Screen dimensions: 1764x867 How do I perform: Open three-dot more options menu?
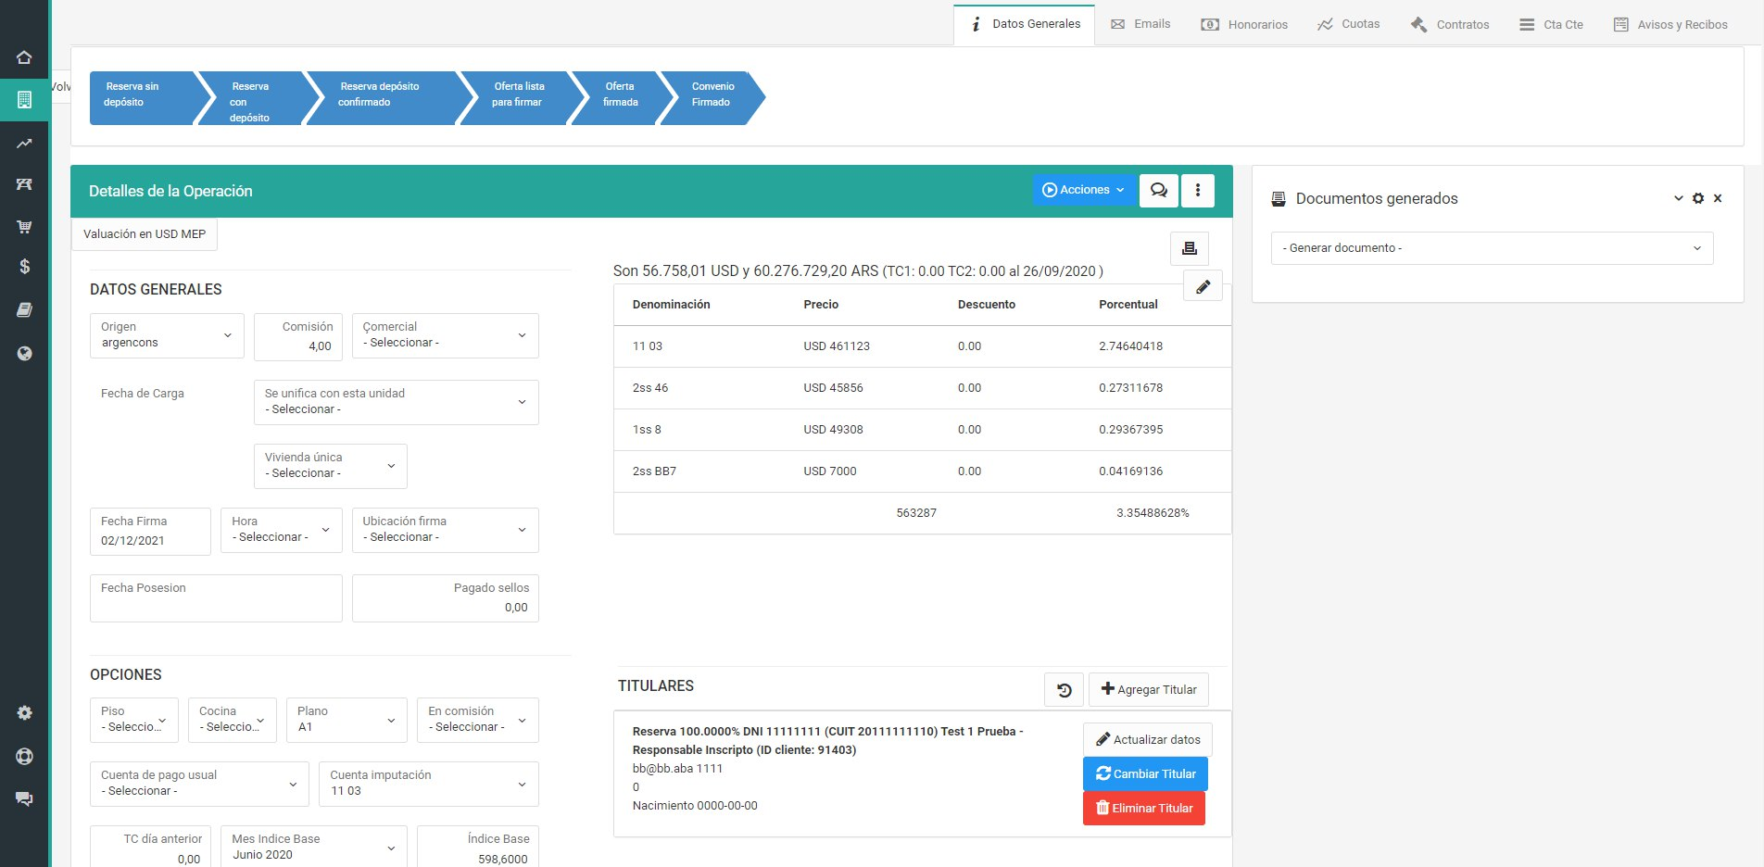tap(1198, 190)
